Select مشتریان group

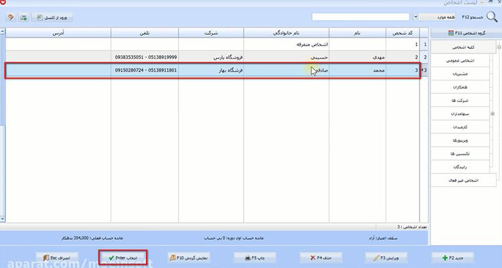point(460,74)
